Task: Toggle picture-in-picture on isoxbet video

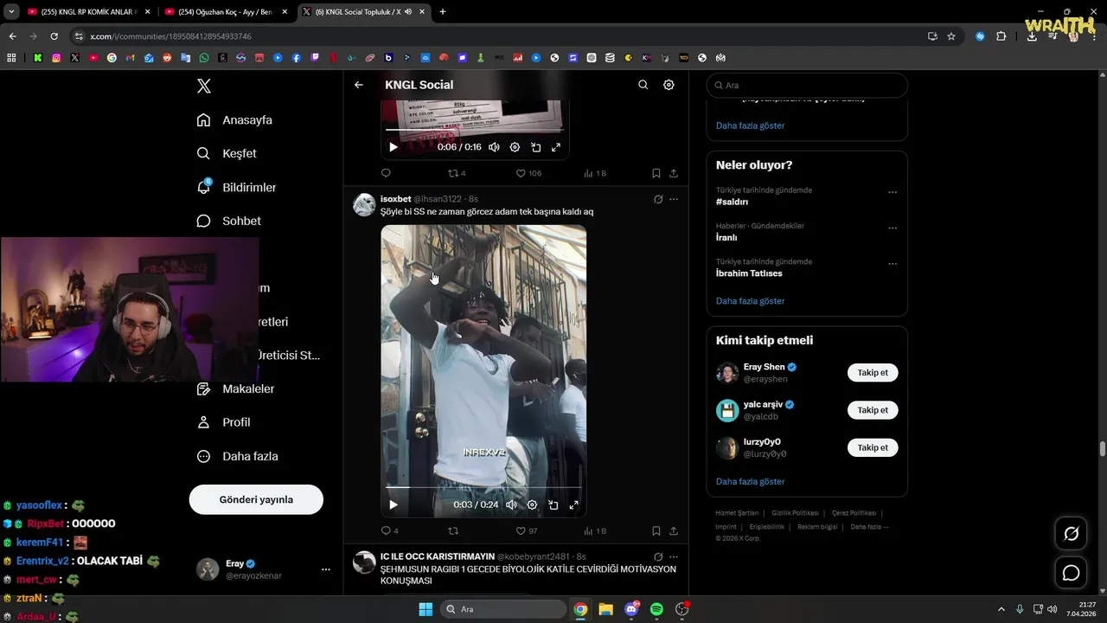Action: [x=553, y=504]
